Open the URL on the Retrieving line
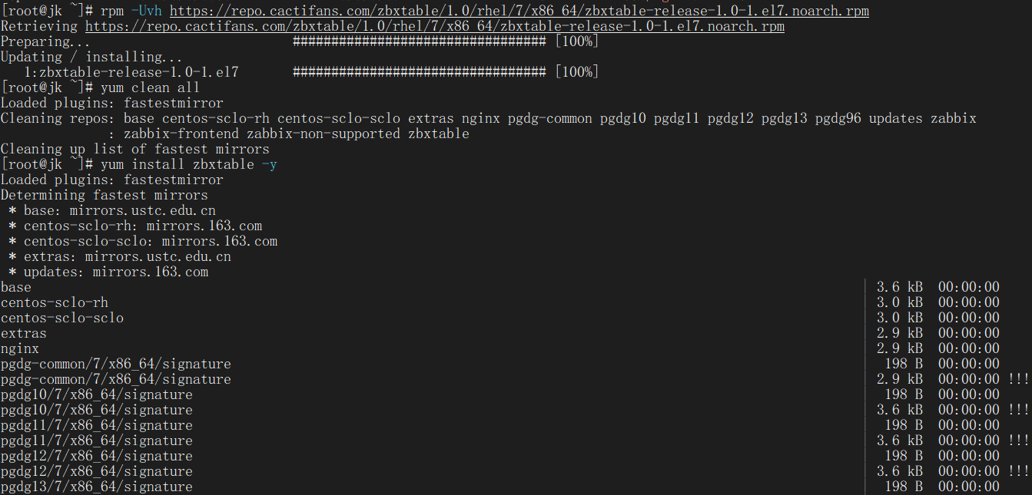The width and height of the screenshot is (1032, 495). coord(434,26)
